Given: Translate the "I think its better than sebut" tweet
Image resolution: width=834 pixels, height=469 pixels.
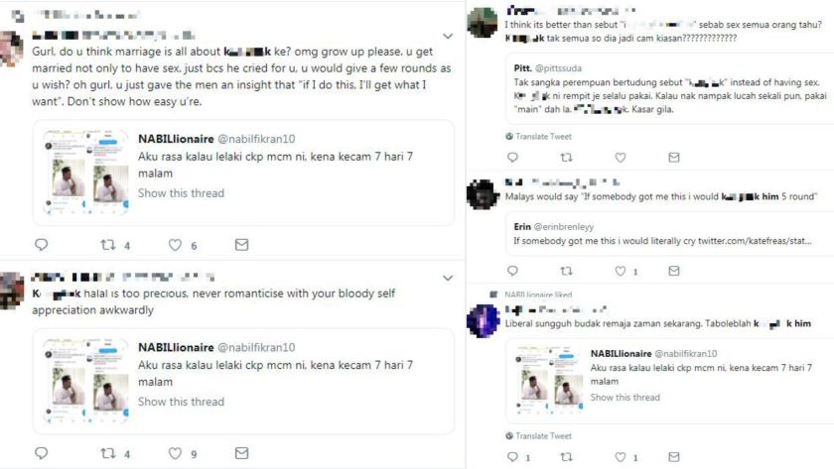Looking at the screenshot, I should pos(538,136).
